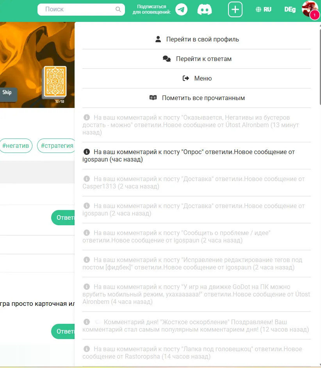Open the Discord subscription icon
Image resolution: width=321 pixels, height=368 pixels.
(x=205, y=10)
